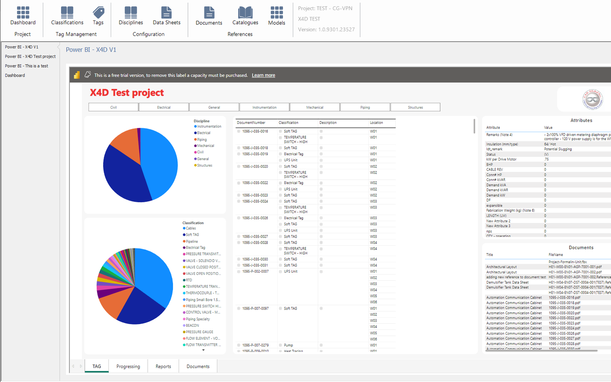Toggle the Instrumentation discipline filter
611x382 pixels.
tap(264, 108)
